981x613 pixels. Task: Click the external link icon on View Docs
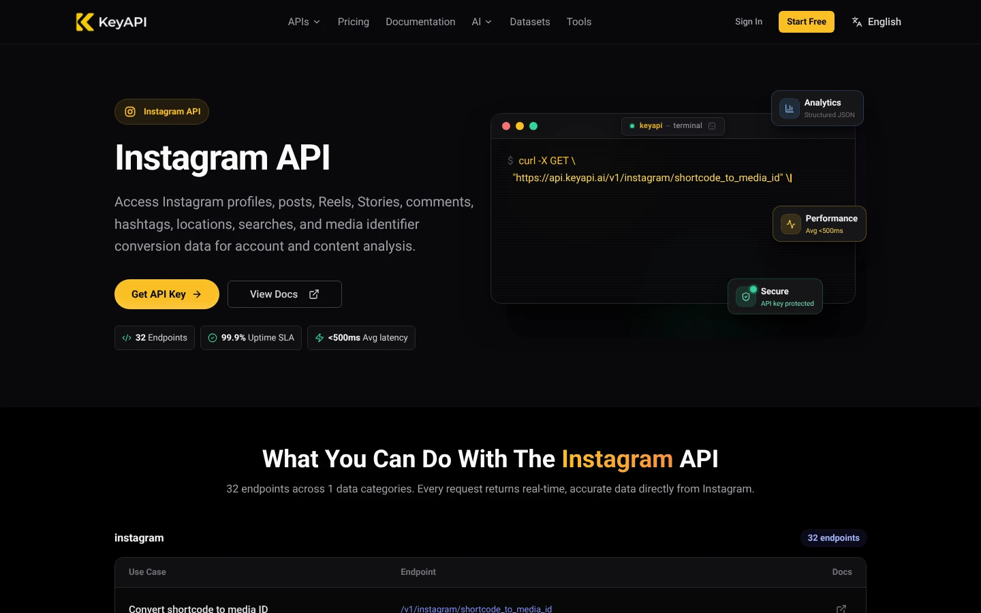(x=314, y=294)
